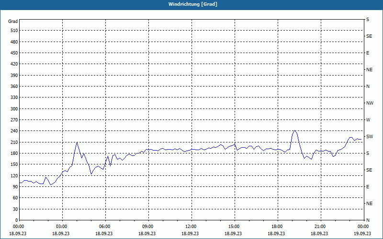Click the 18.09.23 date under 21:00
This screenshot has width=383, height=239.
(319, 233)
